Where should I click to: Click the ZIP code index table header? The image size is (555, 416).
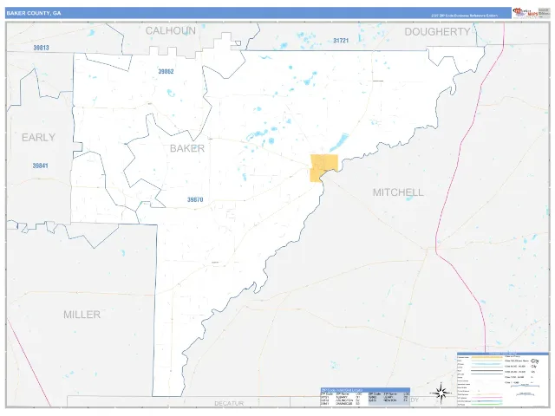365,389
